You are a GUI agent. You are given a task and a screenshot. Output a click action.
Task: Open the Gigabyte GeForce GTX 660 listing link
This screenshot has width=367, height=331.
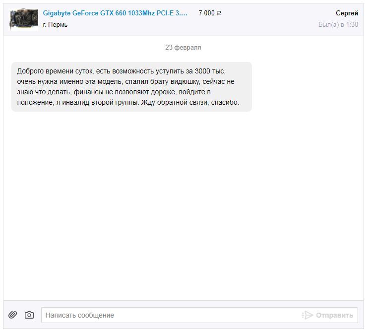click(115, 13)
